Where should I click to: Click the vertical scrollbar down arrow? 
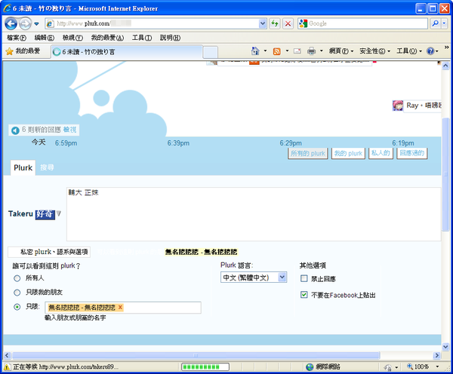445,347
